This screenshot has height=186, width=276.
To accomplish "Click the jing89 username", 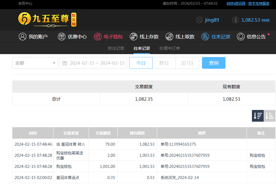I will [212, 20].
